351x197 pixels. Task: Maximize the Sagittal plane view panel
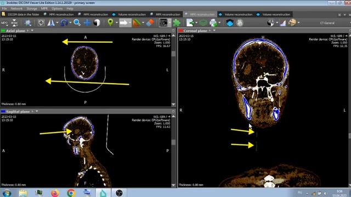[173, 111]
